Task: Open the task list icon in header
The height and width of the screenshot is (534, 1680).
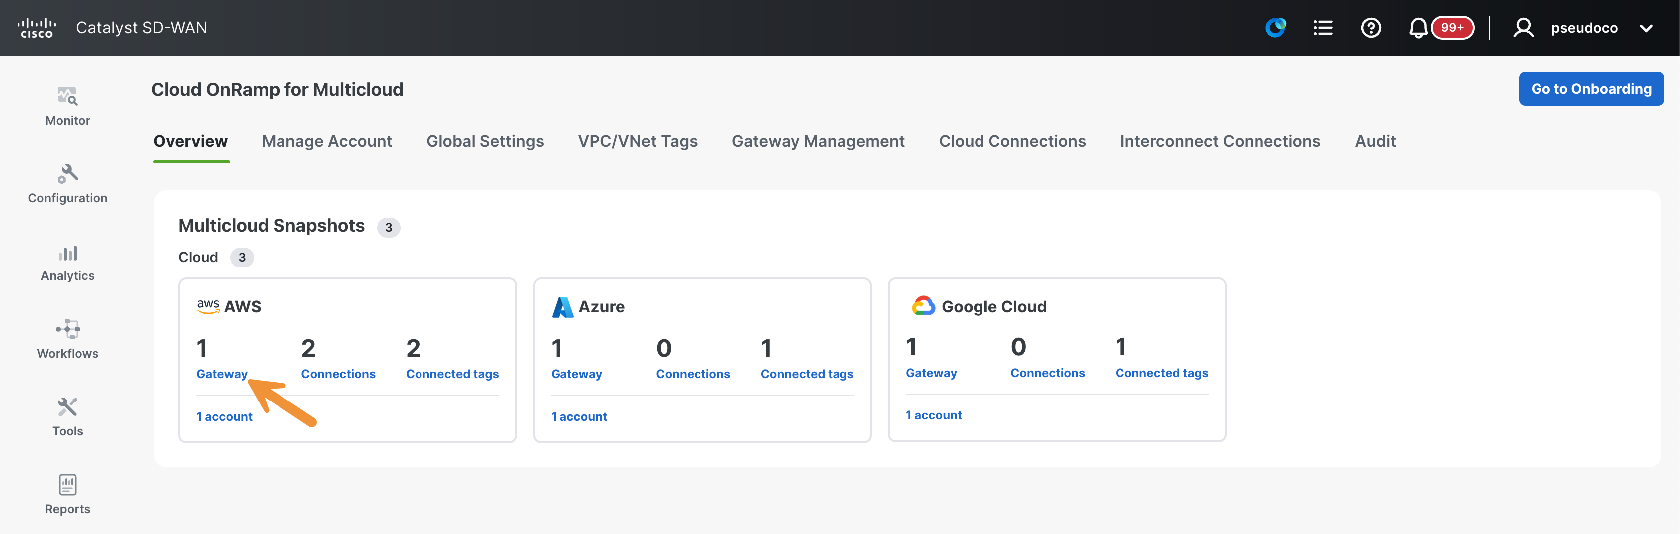Action: [1323, 28]
